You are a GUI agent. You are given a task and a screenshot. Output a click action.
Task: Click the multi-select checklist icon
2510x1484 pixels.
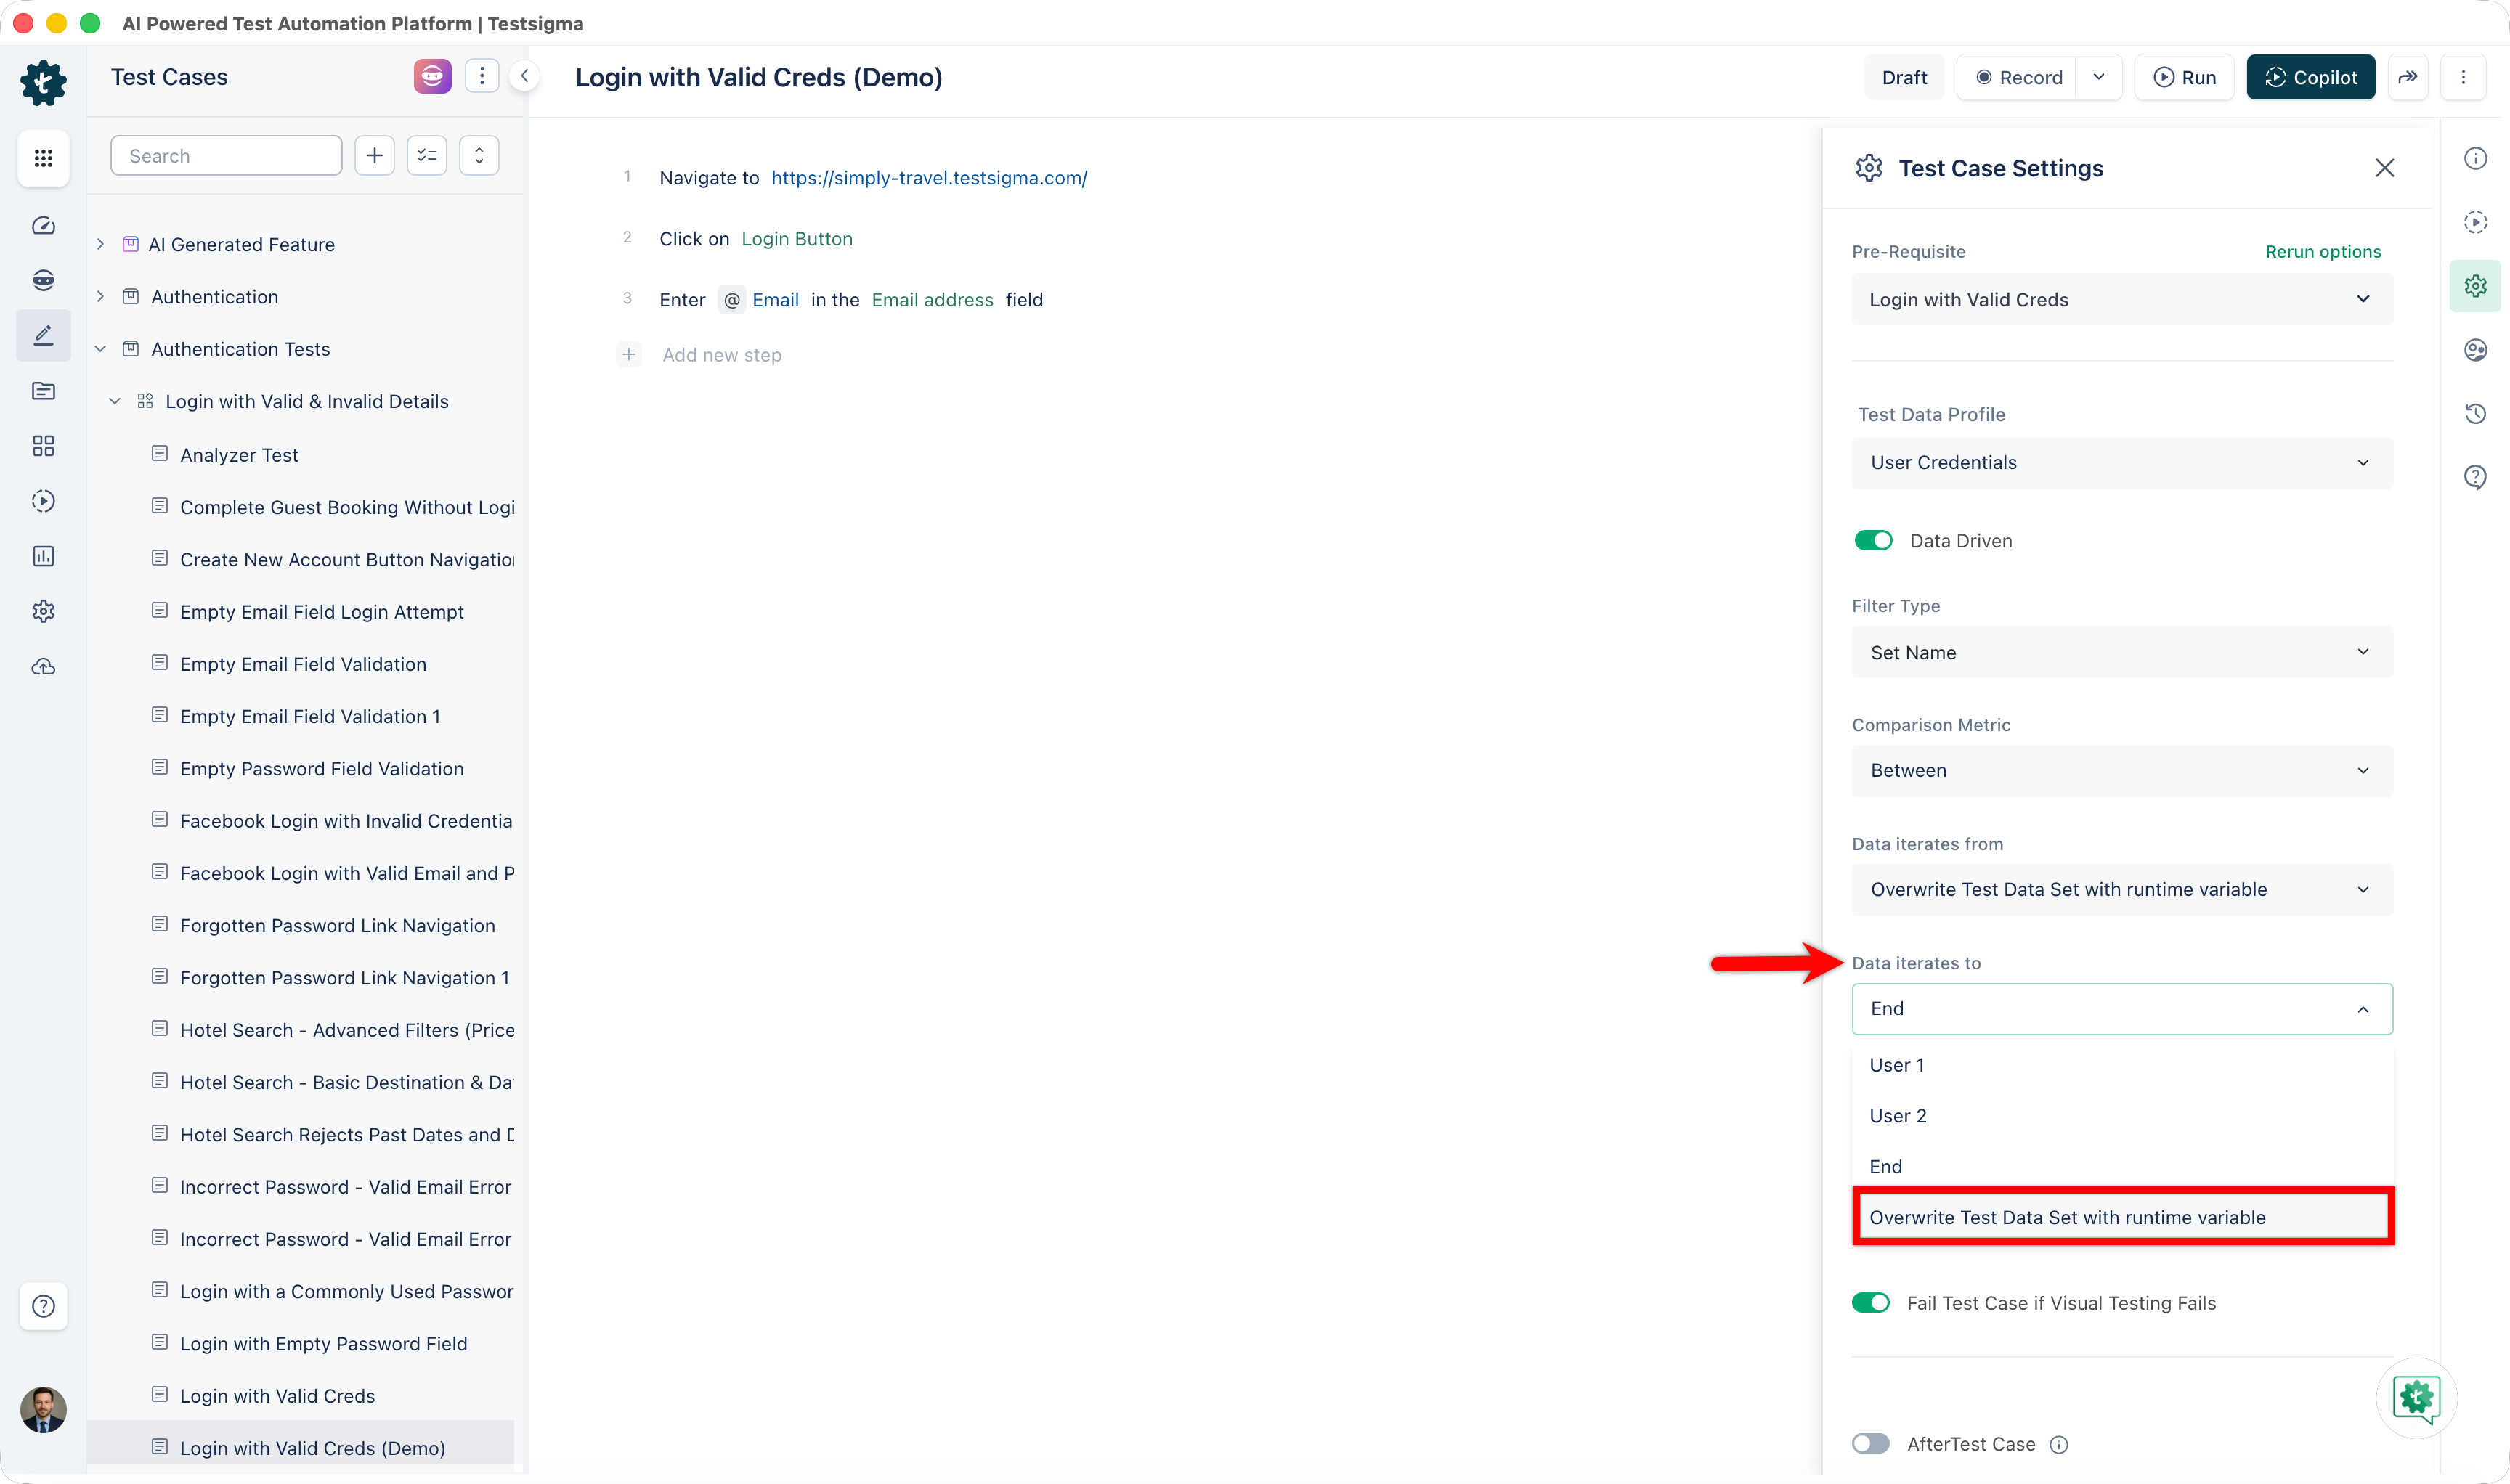(x=427, y=156)
